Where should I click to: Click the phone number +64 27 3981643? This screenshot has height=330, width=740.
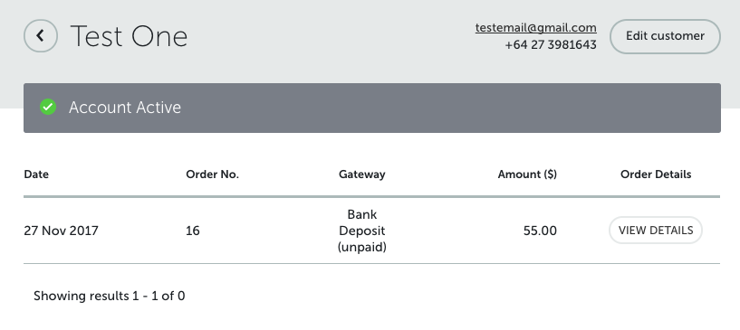tap(551, 44)
